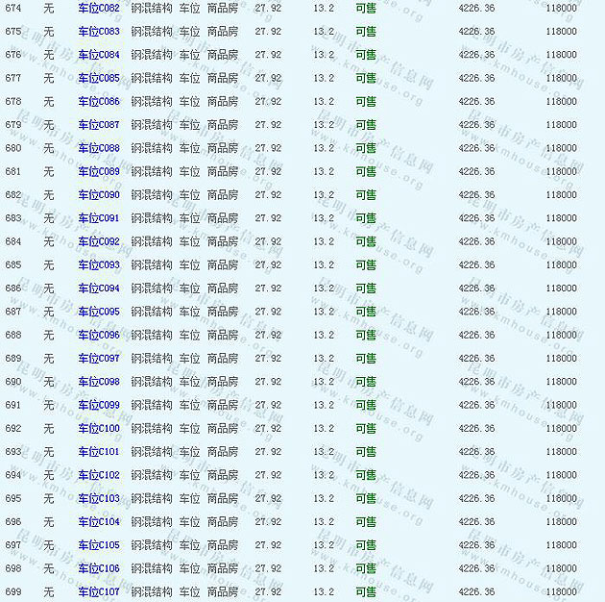Open the last row link 车位C107
This screenshot has height=602, width=605.
click(x=99, y=591)
